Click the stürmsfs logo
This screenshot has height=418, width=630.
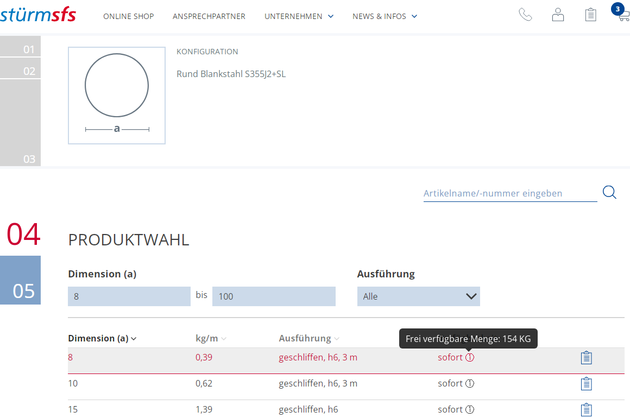point(38,15)
